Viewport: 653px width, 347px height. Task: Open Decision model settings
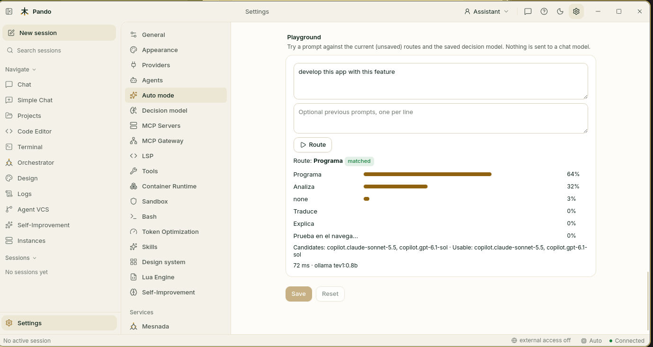coord(176,110)
